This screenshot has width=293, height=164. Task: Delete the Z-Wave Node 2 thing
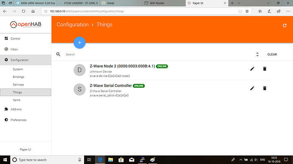265,69
